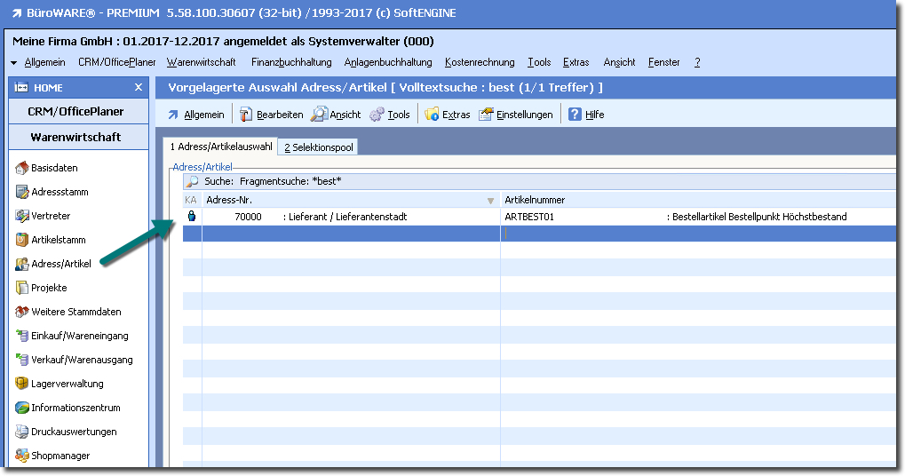Expand the Warenwirtschaft sidebar section

[75, 138]
